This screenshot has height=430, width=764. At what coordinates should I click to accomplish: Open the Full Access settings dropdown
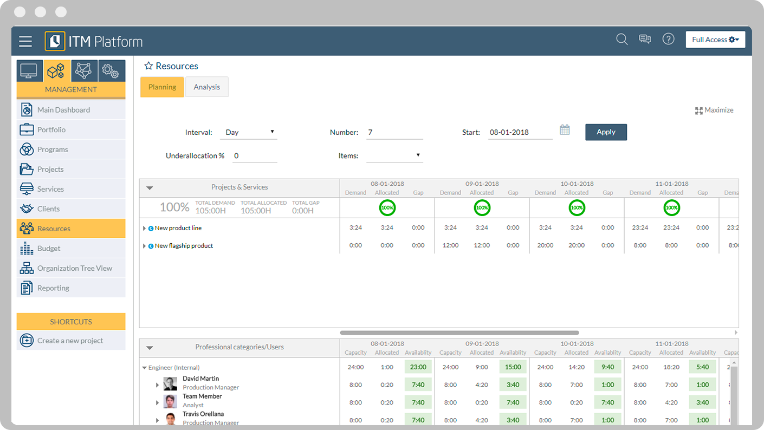[715, 40]
